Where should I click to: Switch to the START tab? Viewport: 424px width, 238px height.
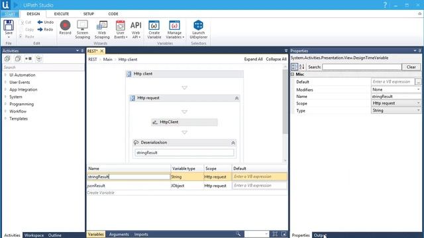(x=10, y=14)
